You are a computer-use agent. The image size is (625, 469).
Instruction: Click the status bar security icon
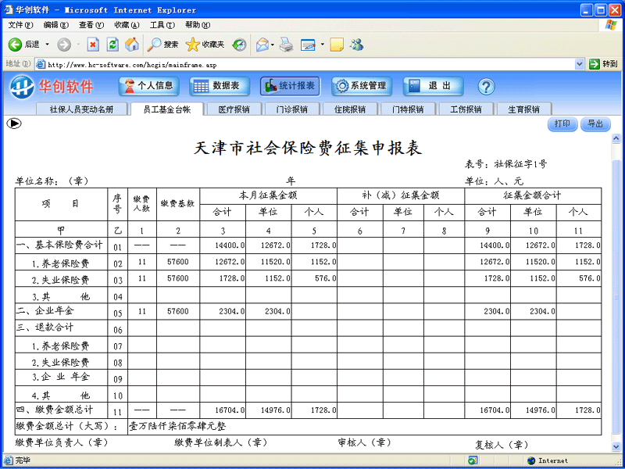(x=473, y=461)
